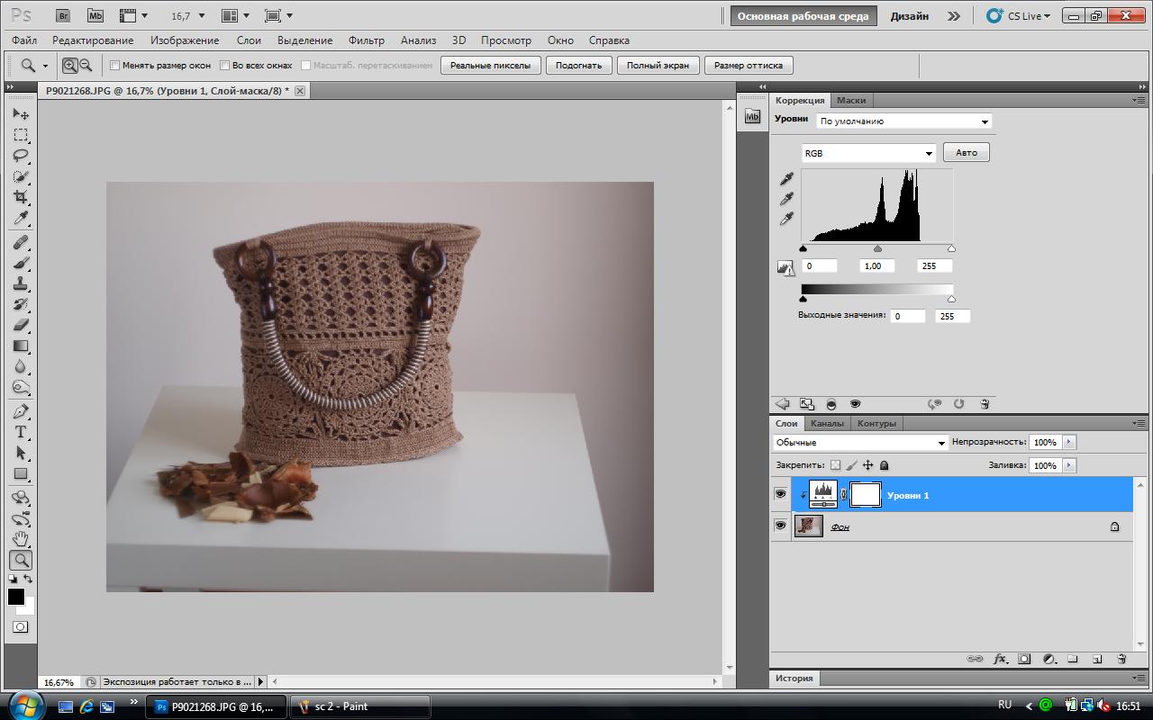
Task: Pick the black point eyedropper in Levels
Action: pos(786,179)
